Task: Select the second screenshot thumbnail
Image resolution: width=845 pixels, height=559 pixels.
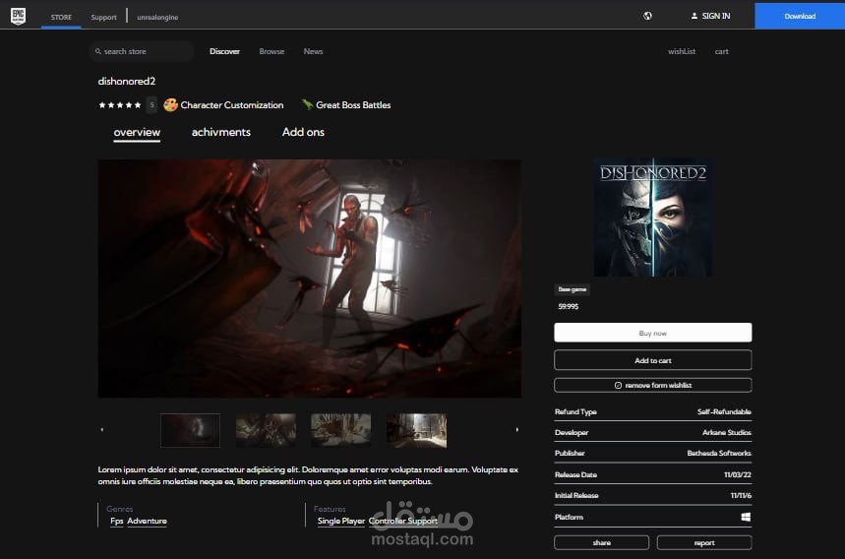Action: click(266, 430)
